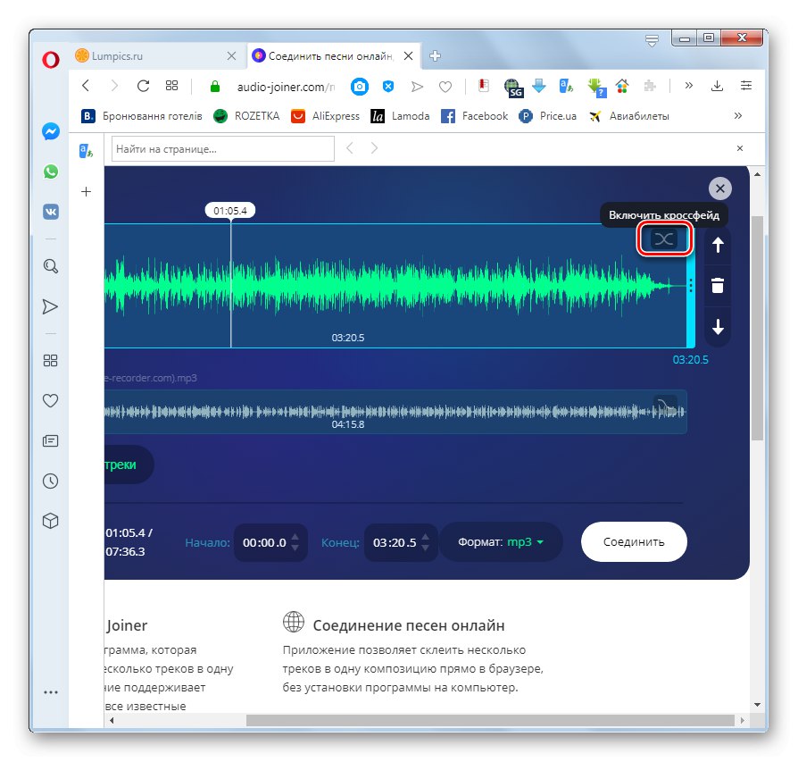Select the second track waveform 04:15.8

coord(395,412)
